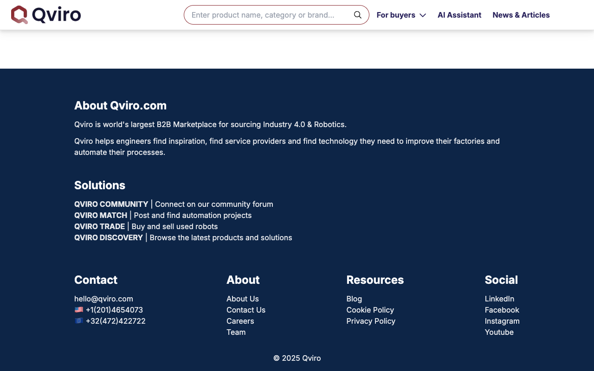This screenshot has height=371, width=594.
Task: Open QVIRO MATCH link
Action: [101, 215]
